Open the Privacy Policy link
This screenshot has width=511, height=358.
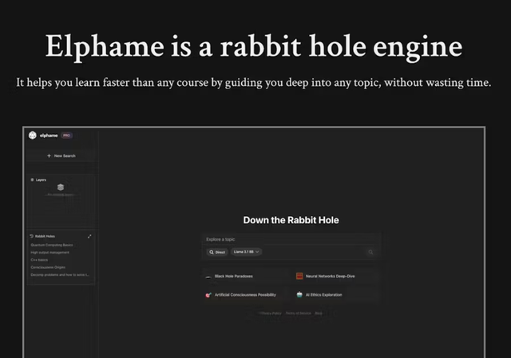(271, 313)
